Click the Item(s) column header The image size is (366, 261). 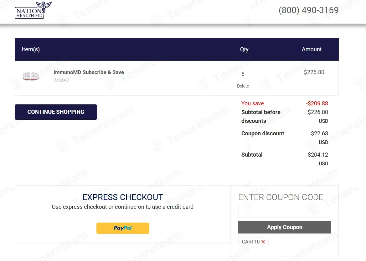tap(31, 49)
